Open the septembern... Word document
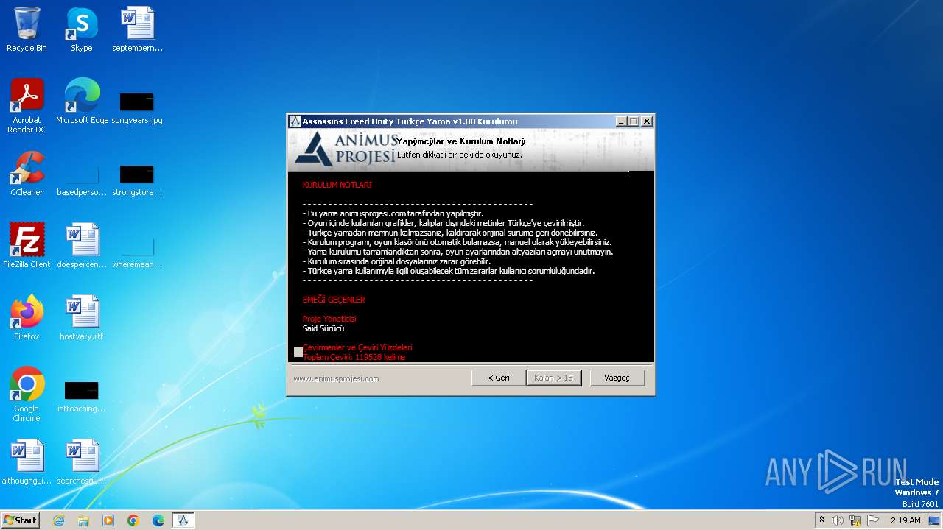 tap(137, 30)
